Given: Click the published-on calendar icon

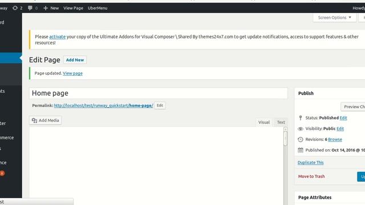Looking at the screenshot, I should [x=301, y=150].
